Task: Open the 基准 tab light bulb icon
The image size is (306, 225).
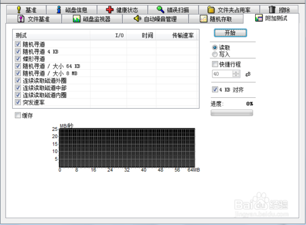Action: tap(19, 10)
